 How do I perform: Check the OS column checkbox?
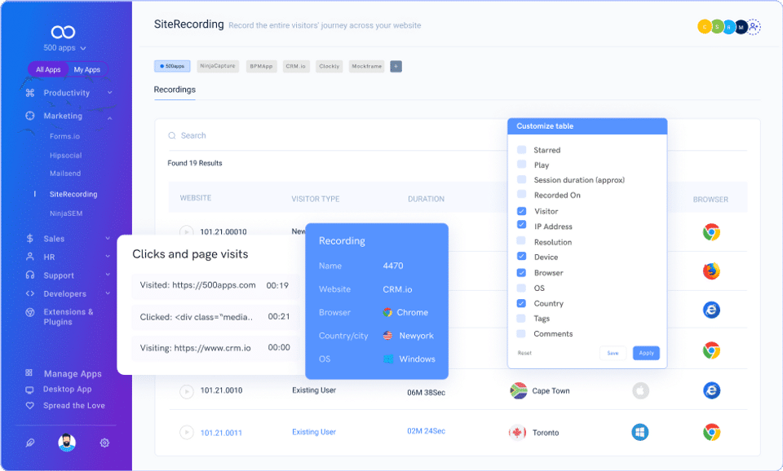[521, 288]
